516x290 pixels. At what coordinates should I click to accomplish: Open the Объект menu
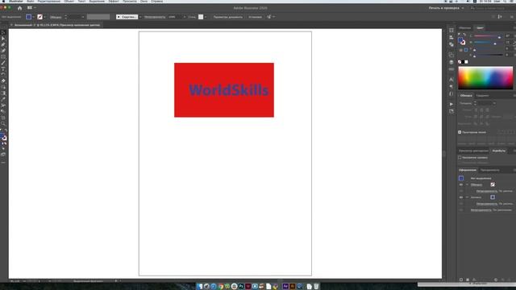point(69,2)
